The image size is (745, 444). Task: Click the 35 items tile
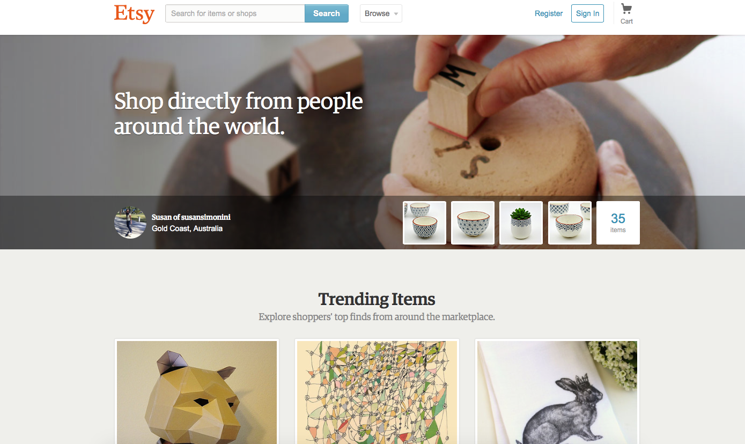(618, 223)
